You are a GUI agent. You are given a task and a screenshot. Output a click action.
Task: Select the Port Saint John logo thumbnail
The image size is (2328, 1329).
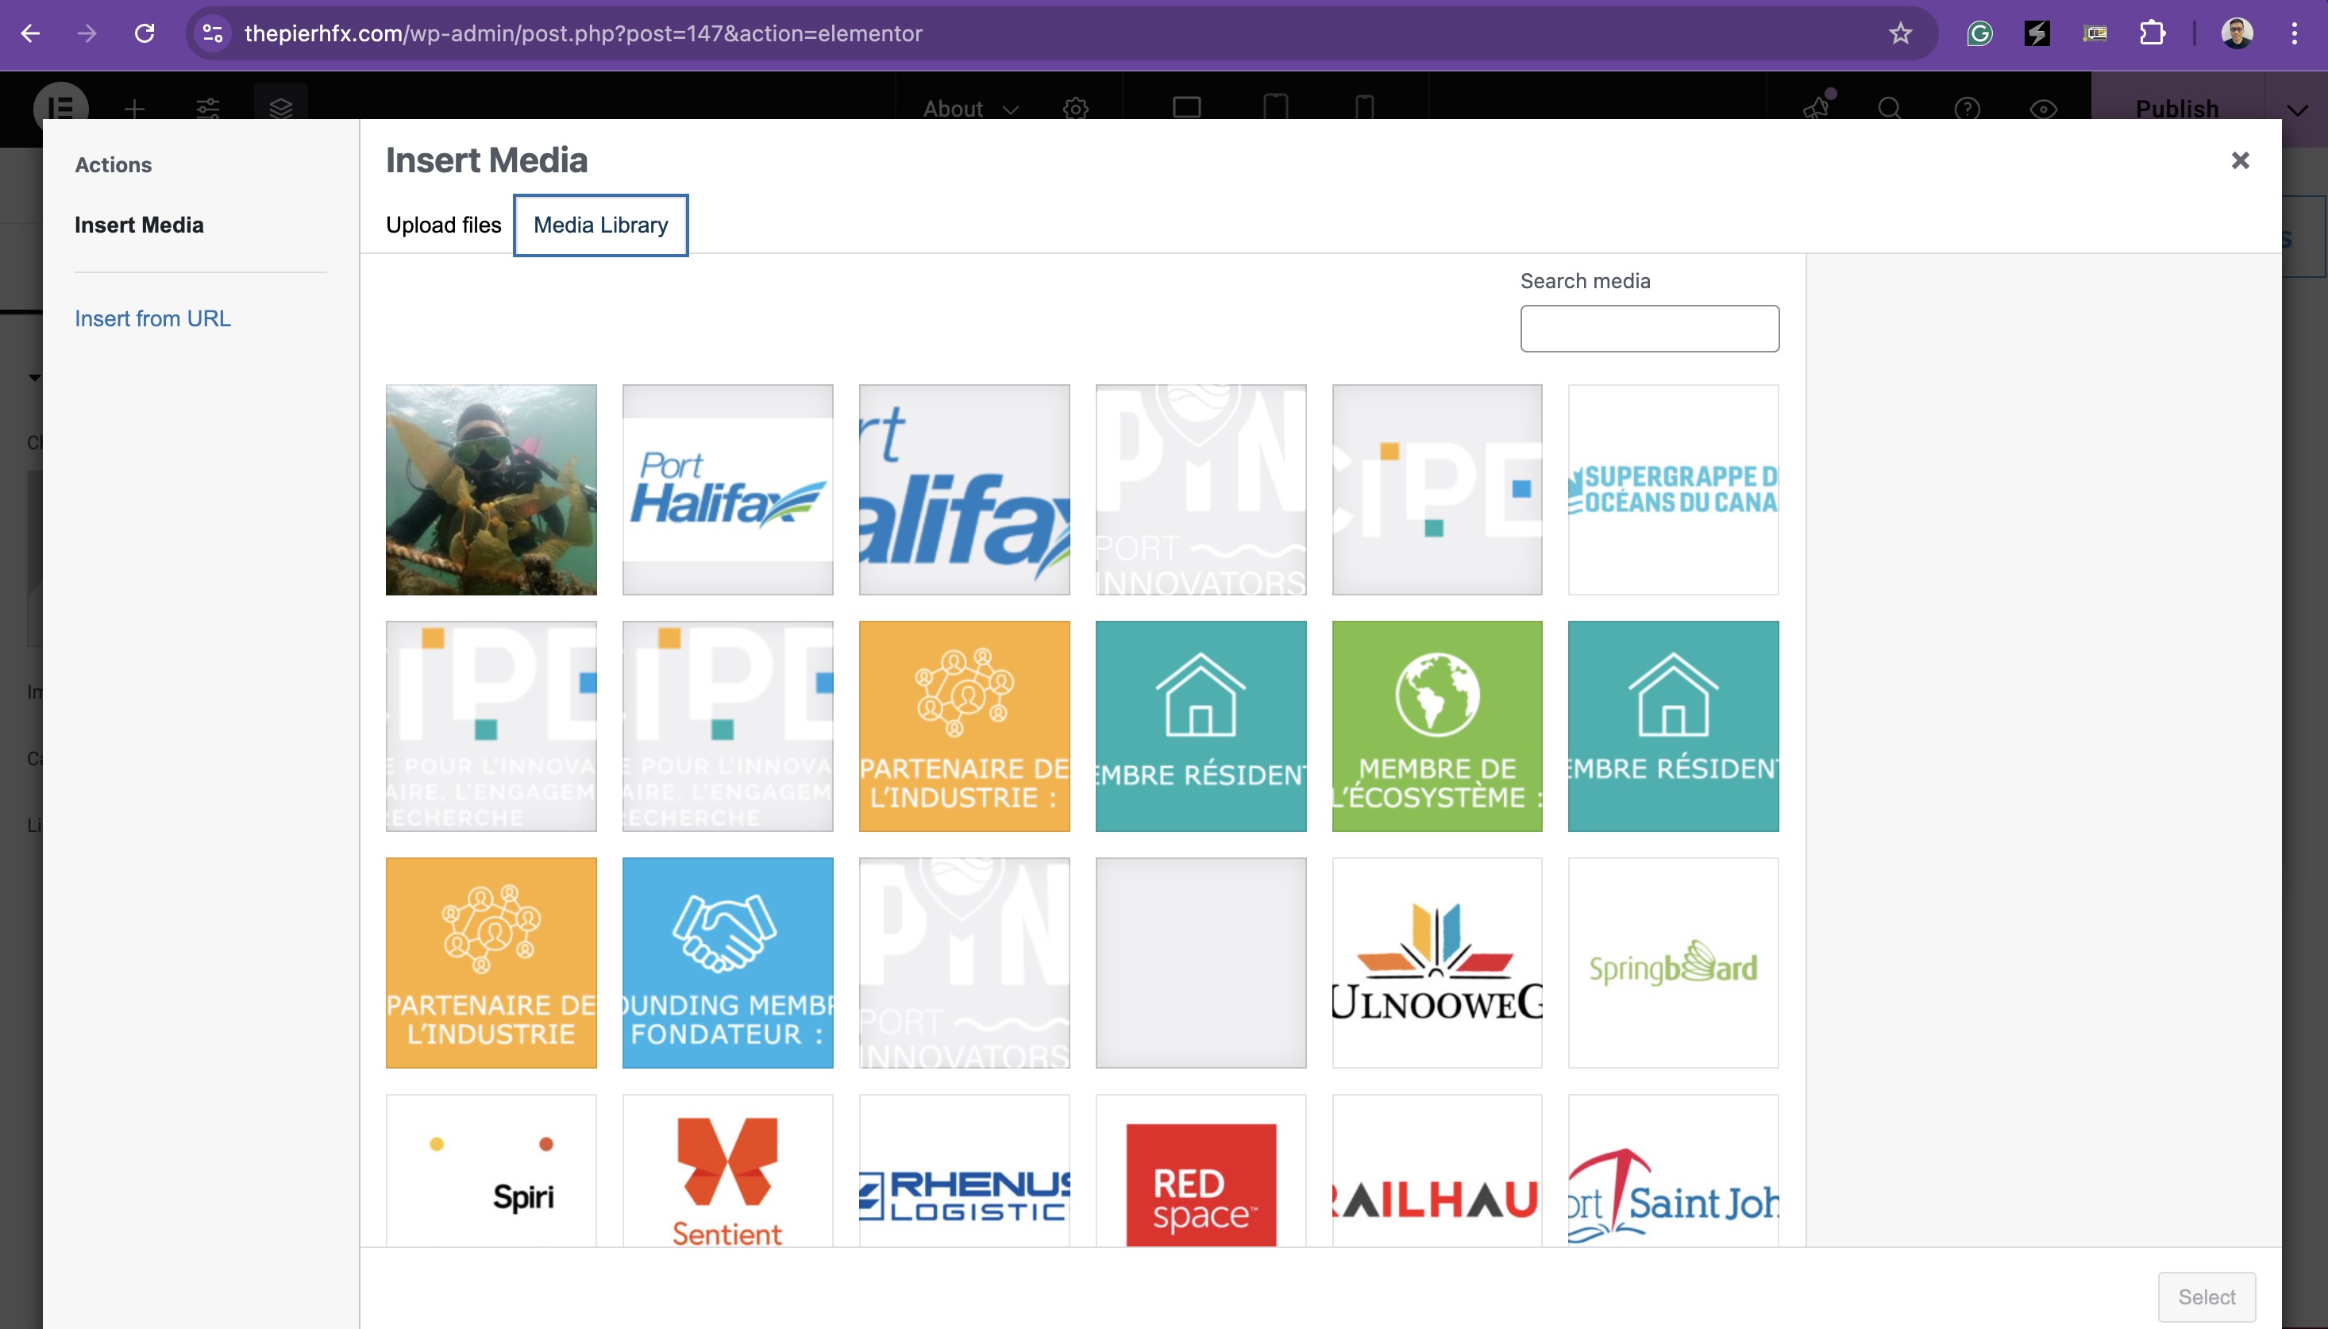(1673, 1170)
